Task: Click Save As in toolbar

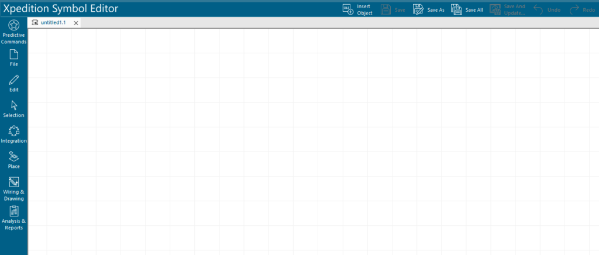Action: tap(428, 9)
